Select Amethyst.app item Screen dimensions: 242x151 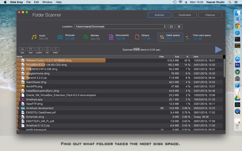pyautogui.click(x=119, y=99)
